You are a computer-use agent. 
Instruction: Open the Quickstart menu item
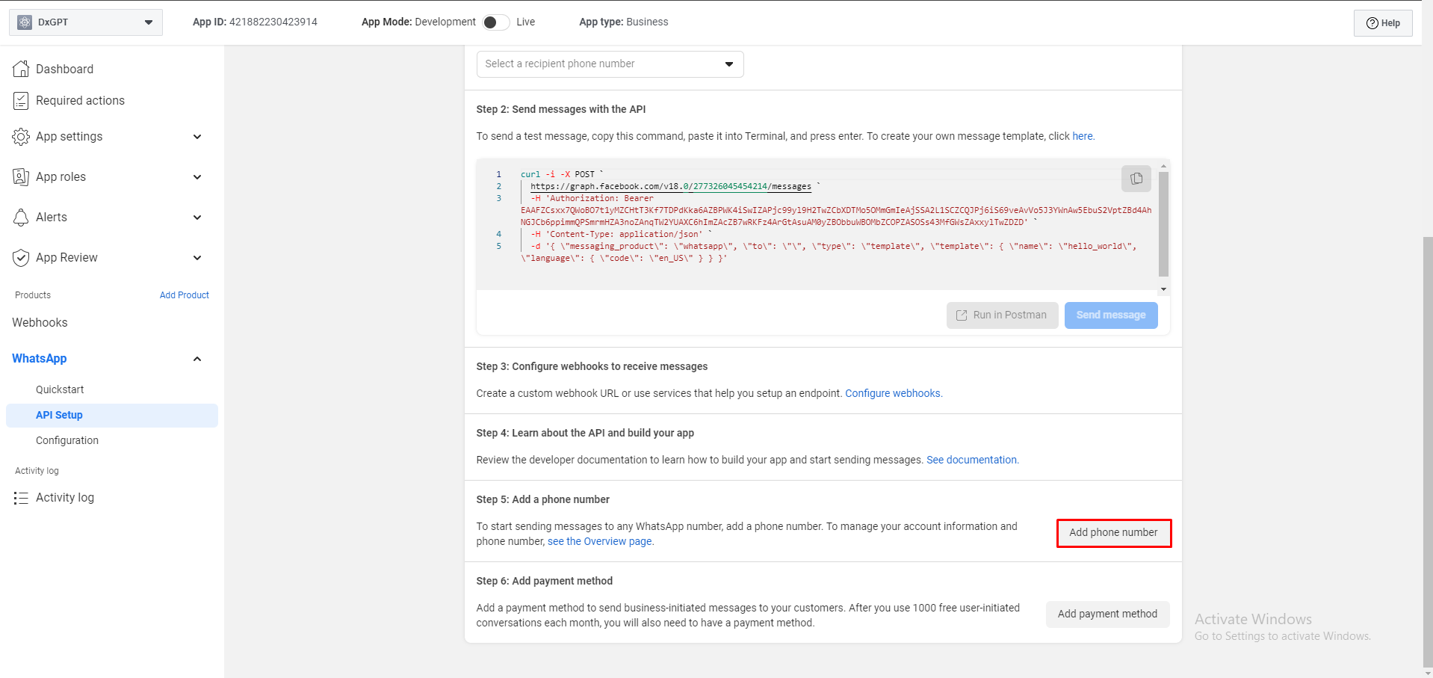point(60,389)
